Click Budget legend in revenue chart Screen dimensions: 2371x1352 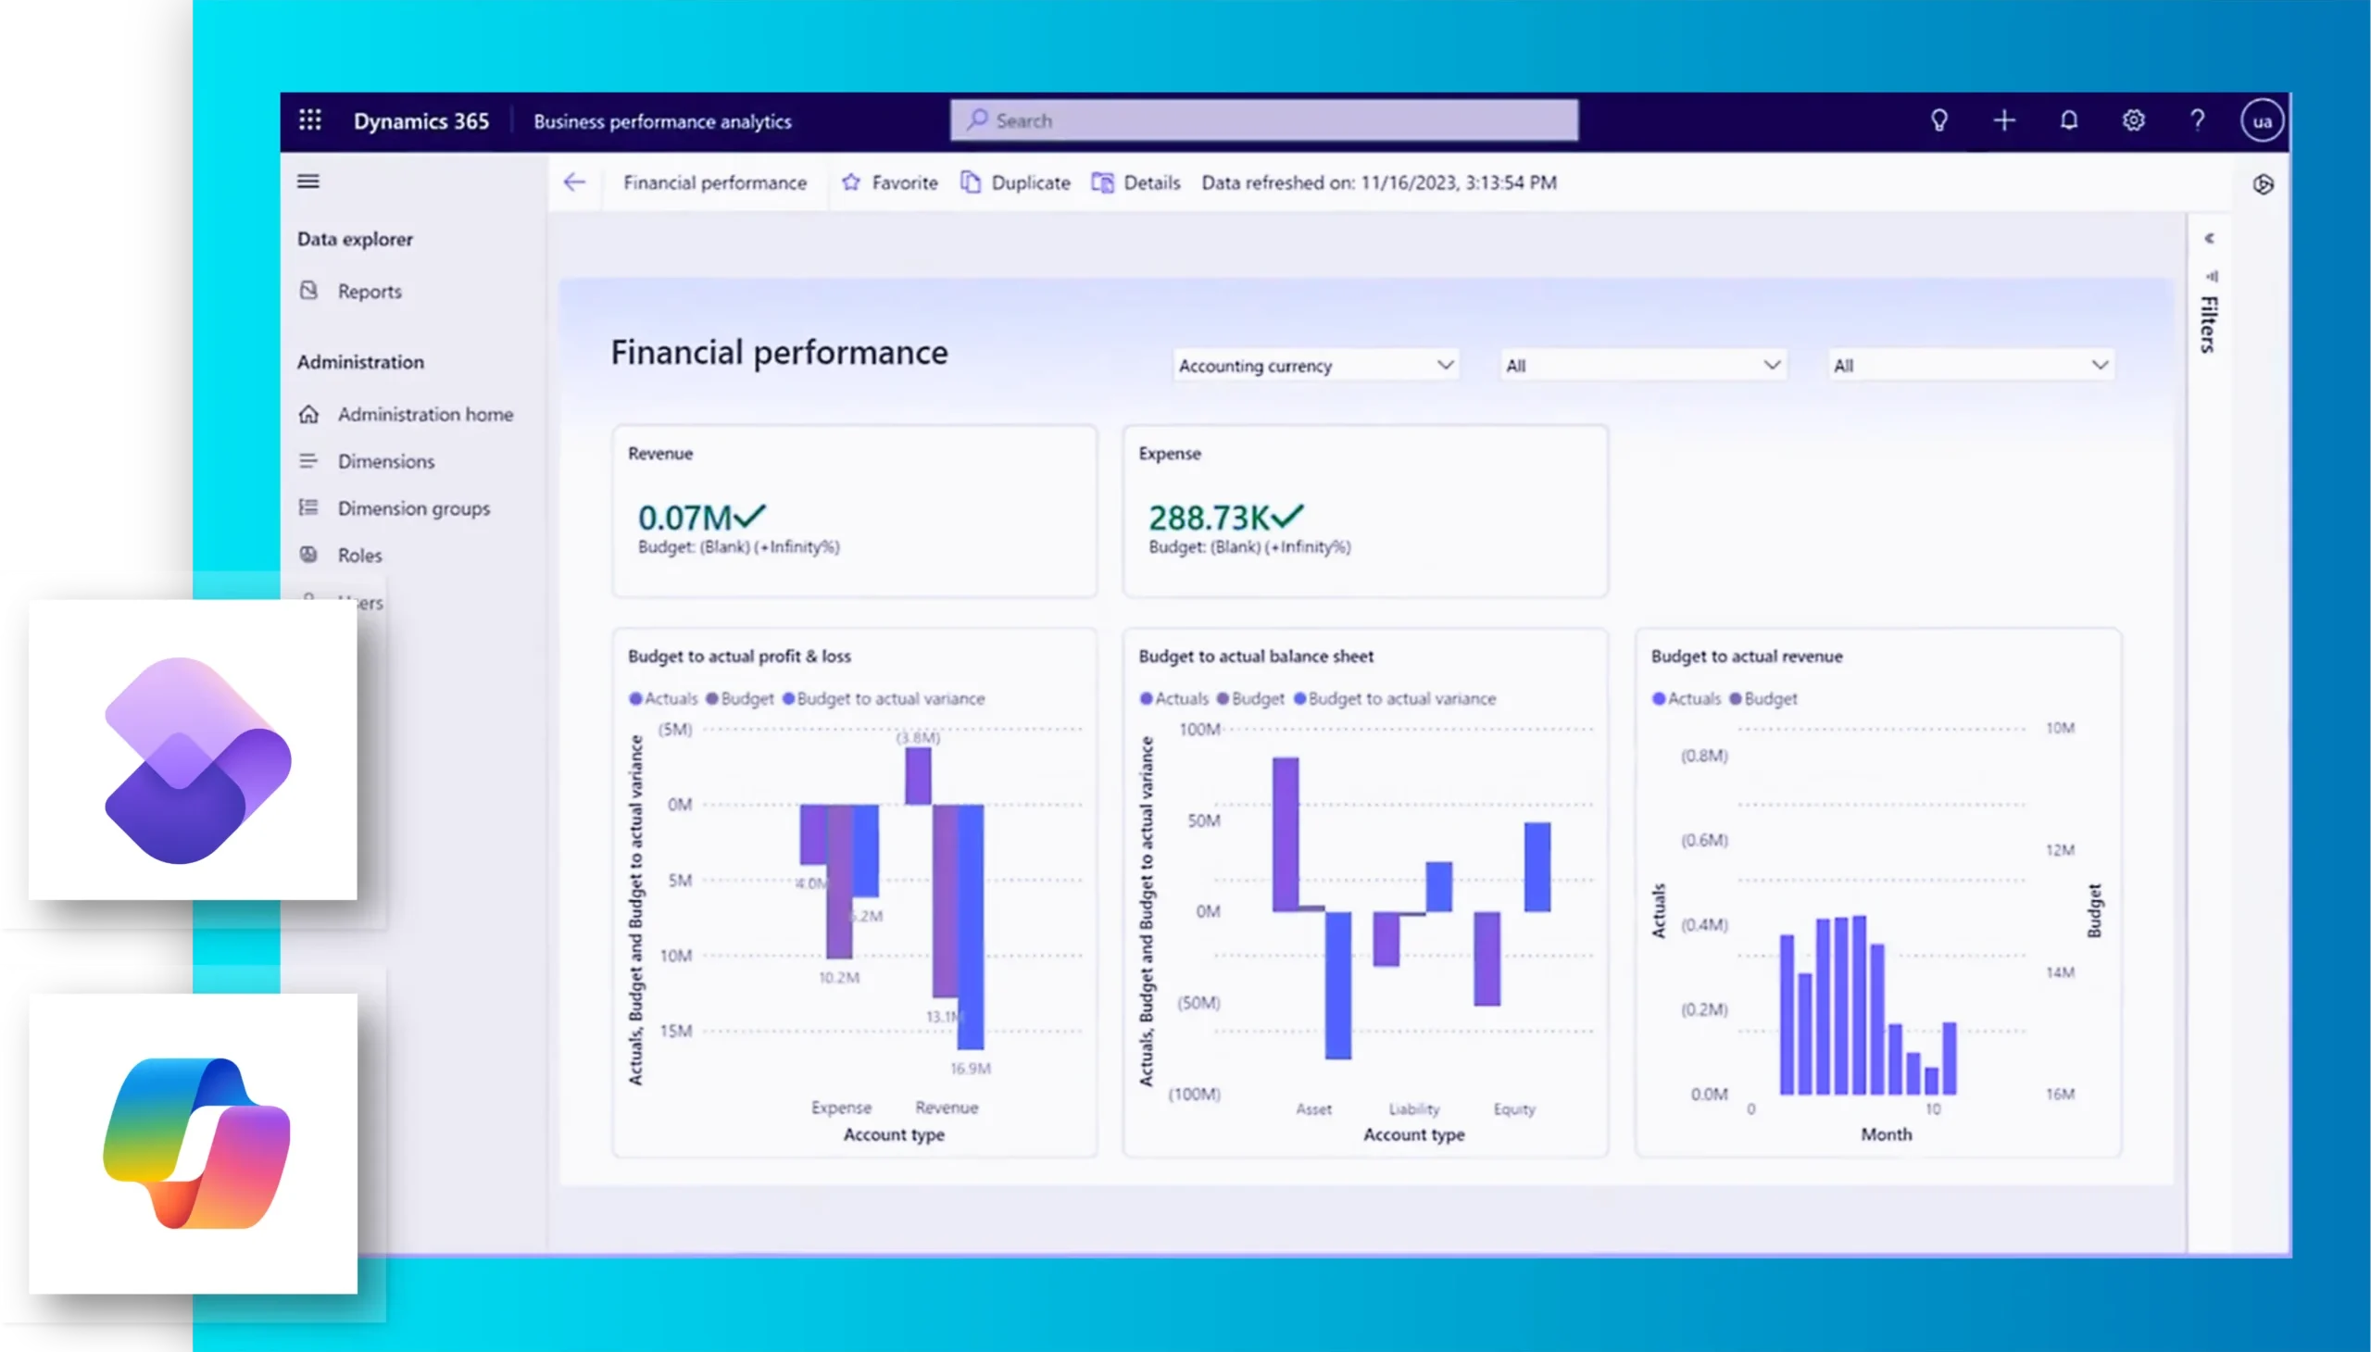coord(1763,698)
